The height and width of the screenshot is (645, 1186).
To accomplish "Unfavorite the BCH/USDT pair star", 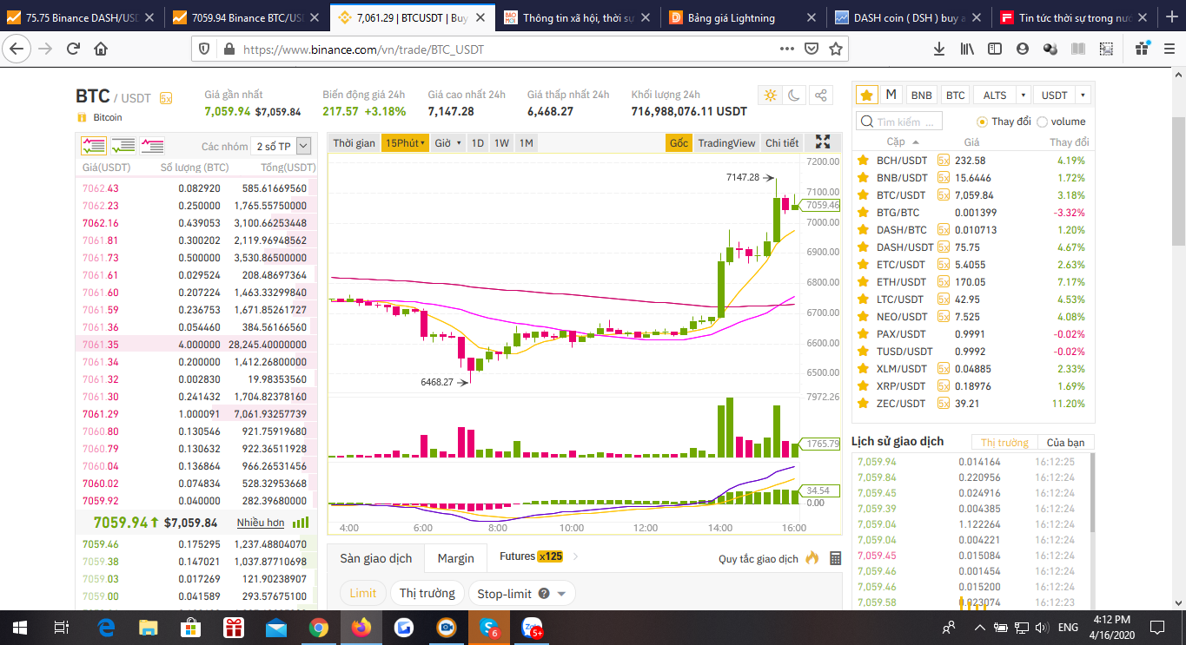I will click(863, 161).
